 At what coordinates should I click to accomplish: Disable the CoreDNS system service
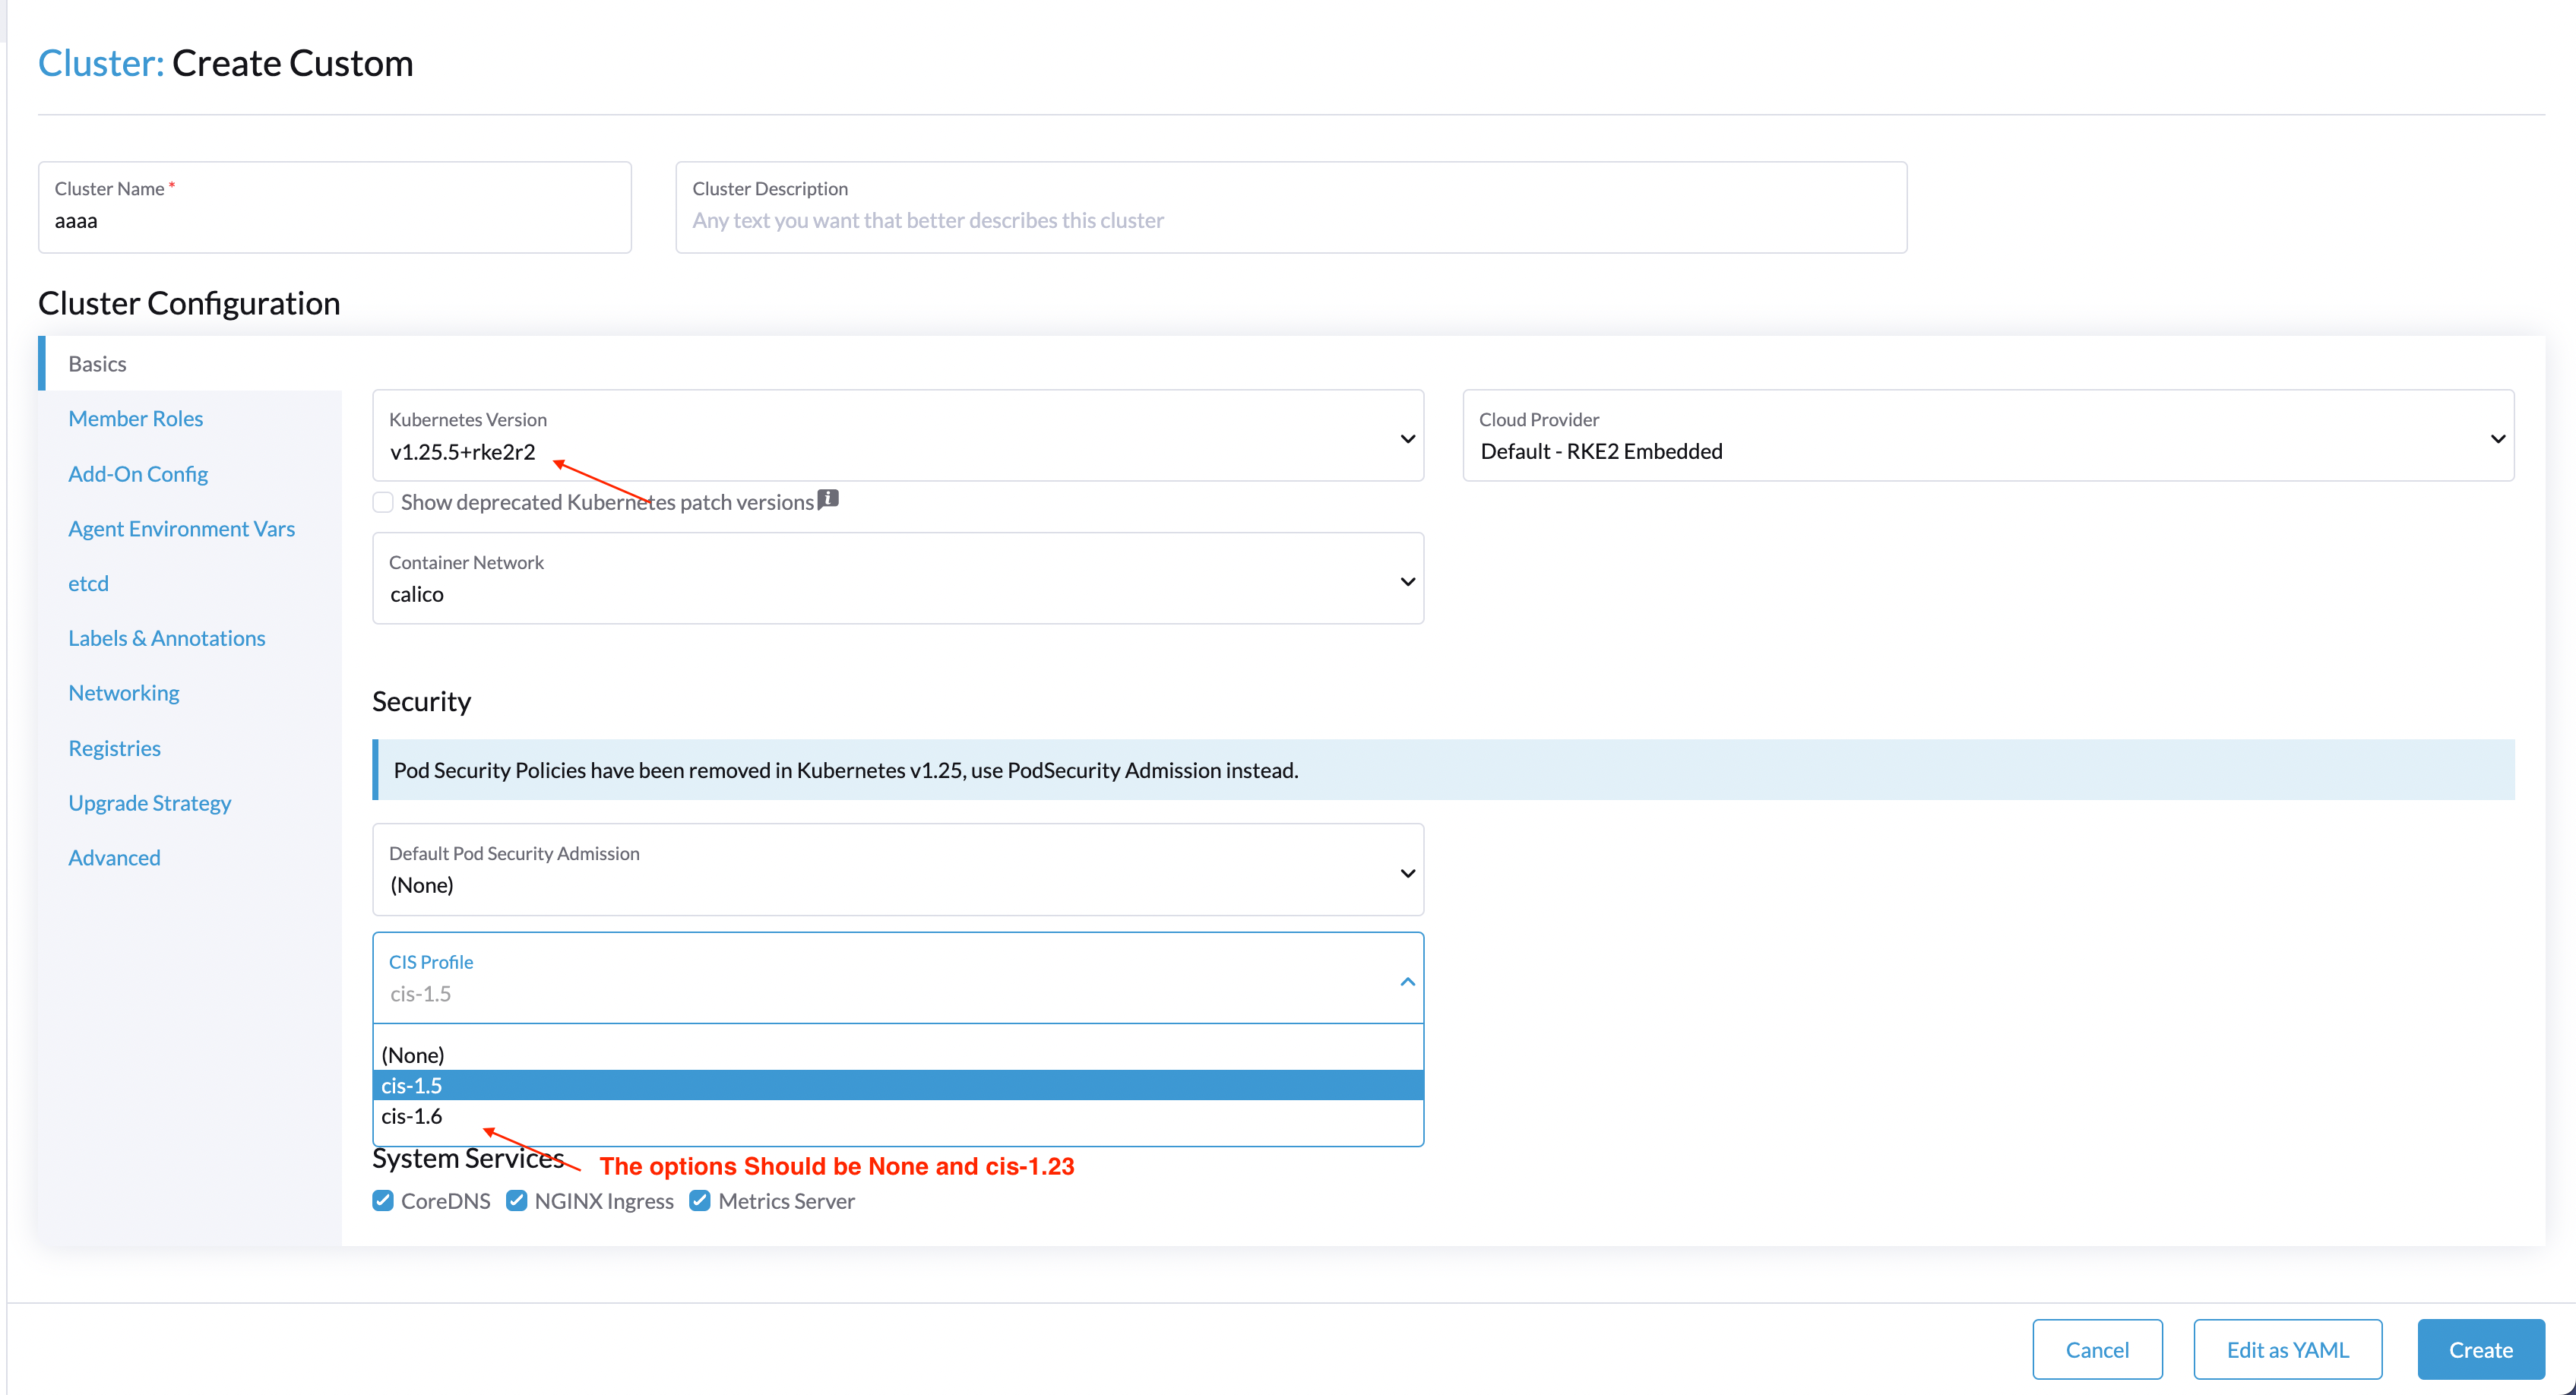[x=383, y=1200]
